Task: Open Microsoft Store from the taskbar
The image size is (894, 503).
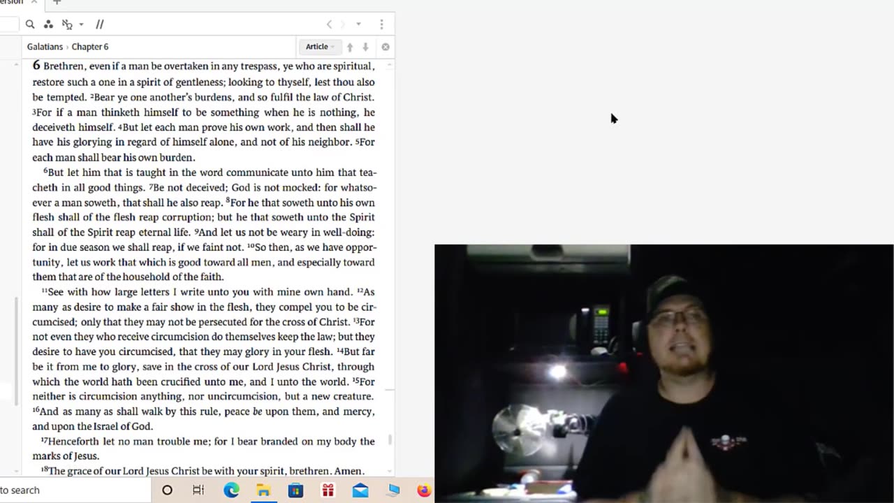Action: [x=295, y=490]
